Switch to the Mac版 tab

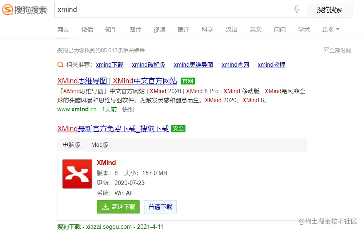tap(100, 145)
